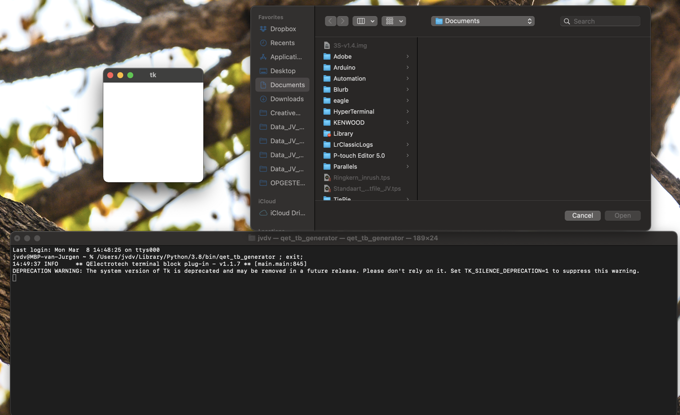Select the P-touch Editor 5.0 folder

tap(359, 156)
